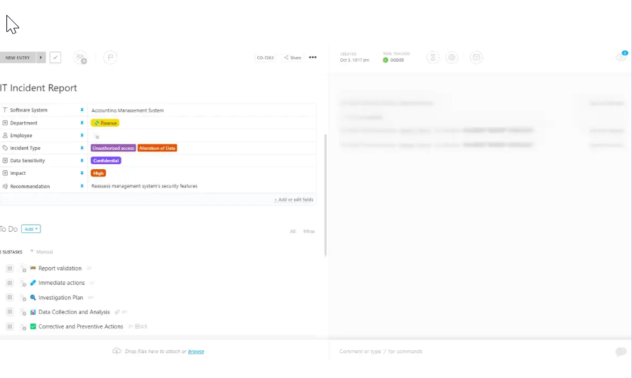Start the time tracker with the green play icon
Viewport: 632px width, 378px height.
pyautogui.click(x=386, y=60)
